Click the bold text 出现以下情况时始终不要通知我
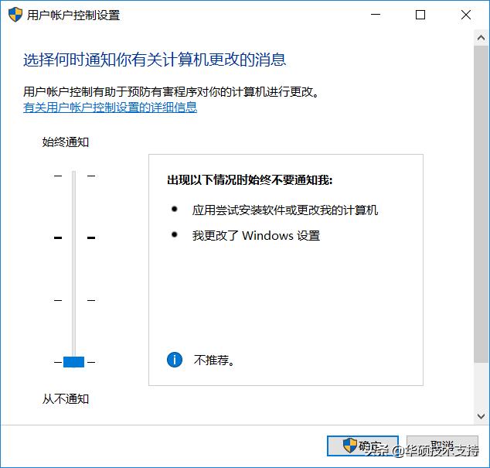Viewport: 490px width, 468px height. click(250, 180)
